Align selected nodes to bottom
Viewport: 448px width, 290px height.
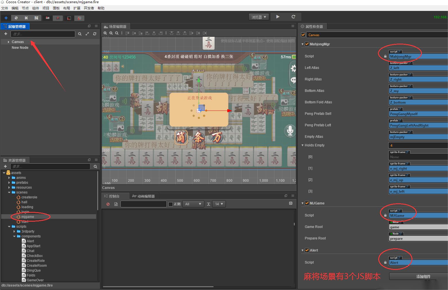click(141, 33)
